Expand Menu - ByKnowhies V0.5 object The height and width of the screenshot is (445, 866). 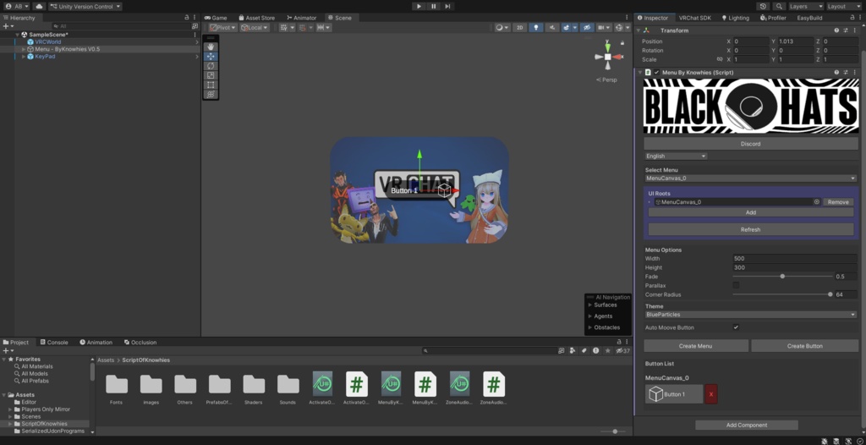[x=23, y=49]
